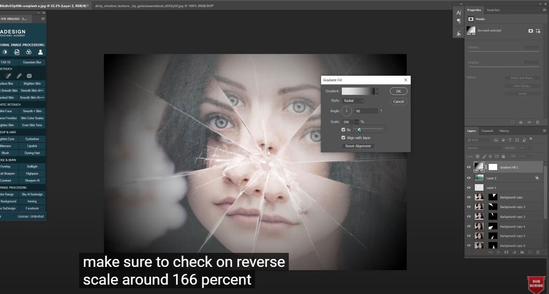Lock all padlock icon in Layers
This screenshot has height=294, width=549.
point(504,156)
